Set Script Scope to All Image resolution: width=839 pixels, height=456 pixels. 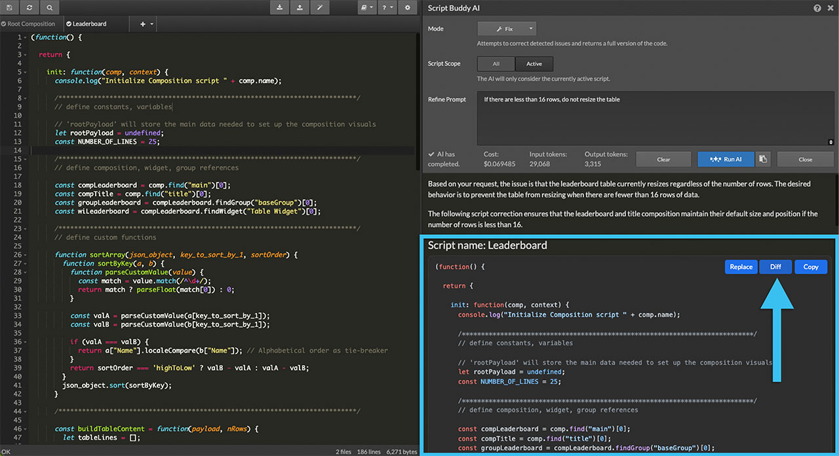point(496,63)
